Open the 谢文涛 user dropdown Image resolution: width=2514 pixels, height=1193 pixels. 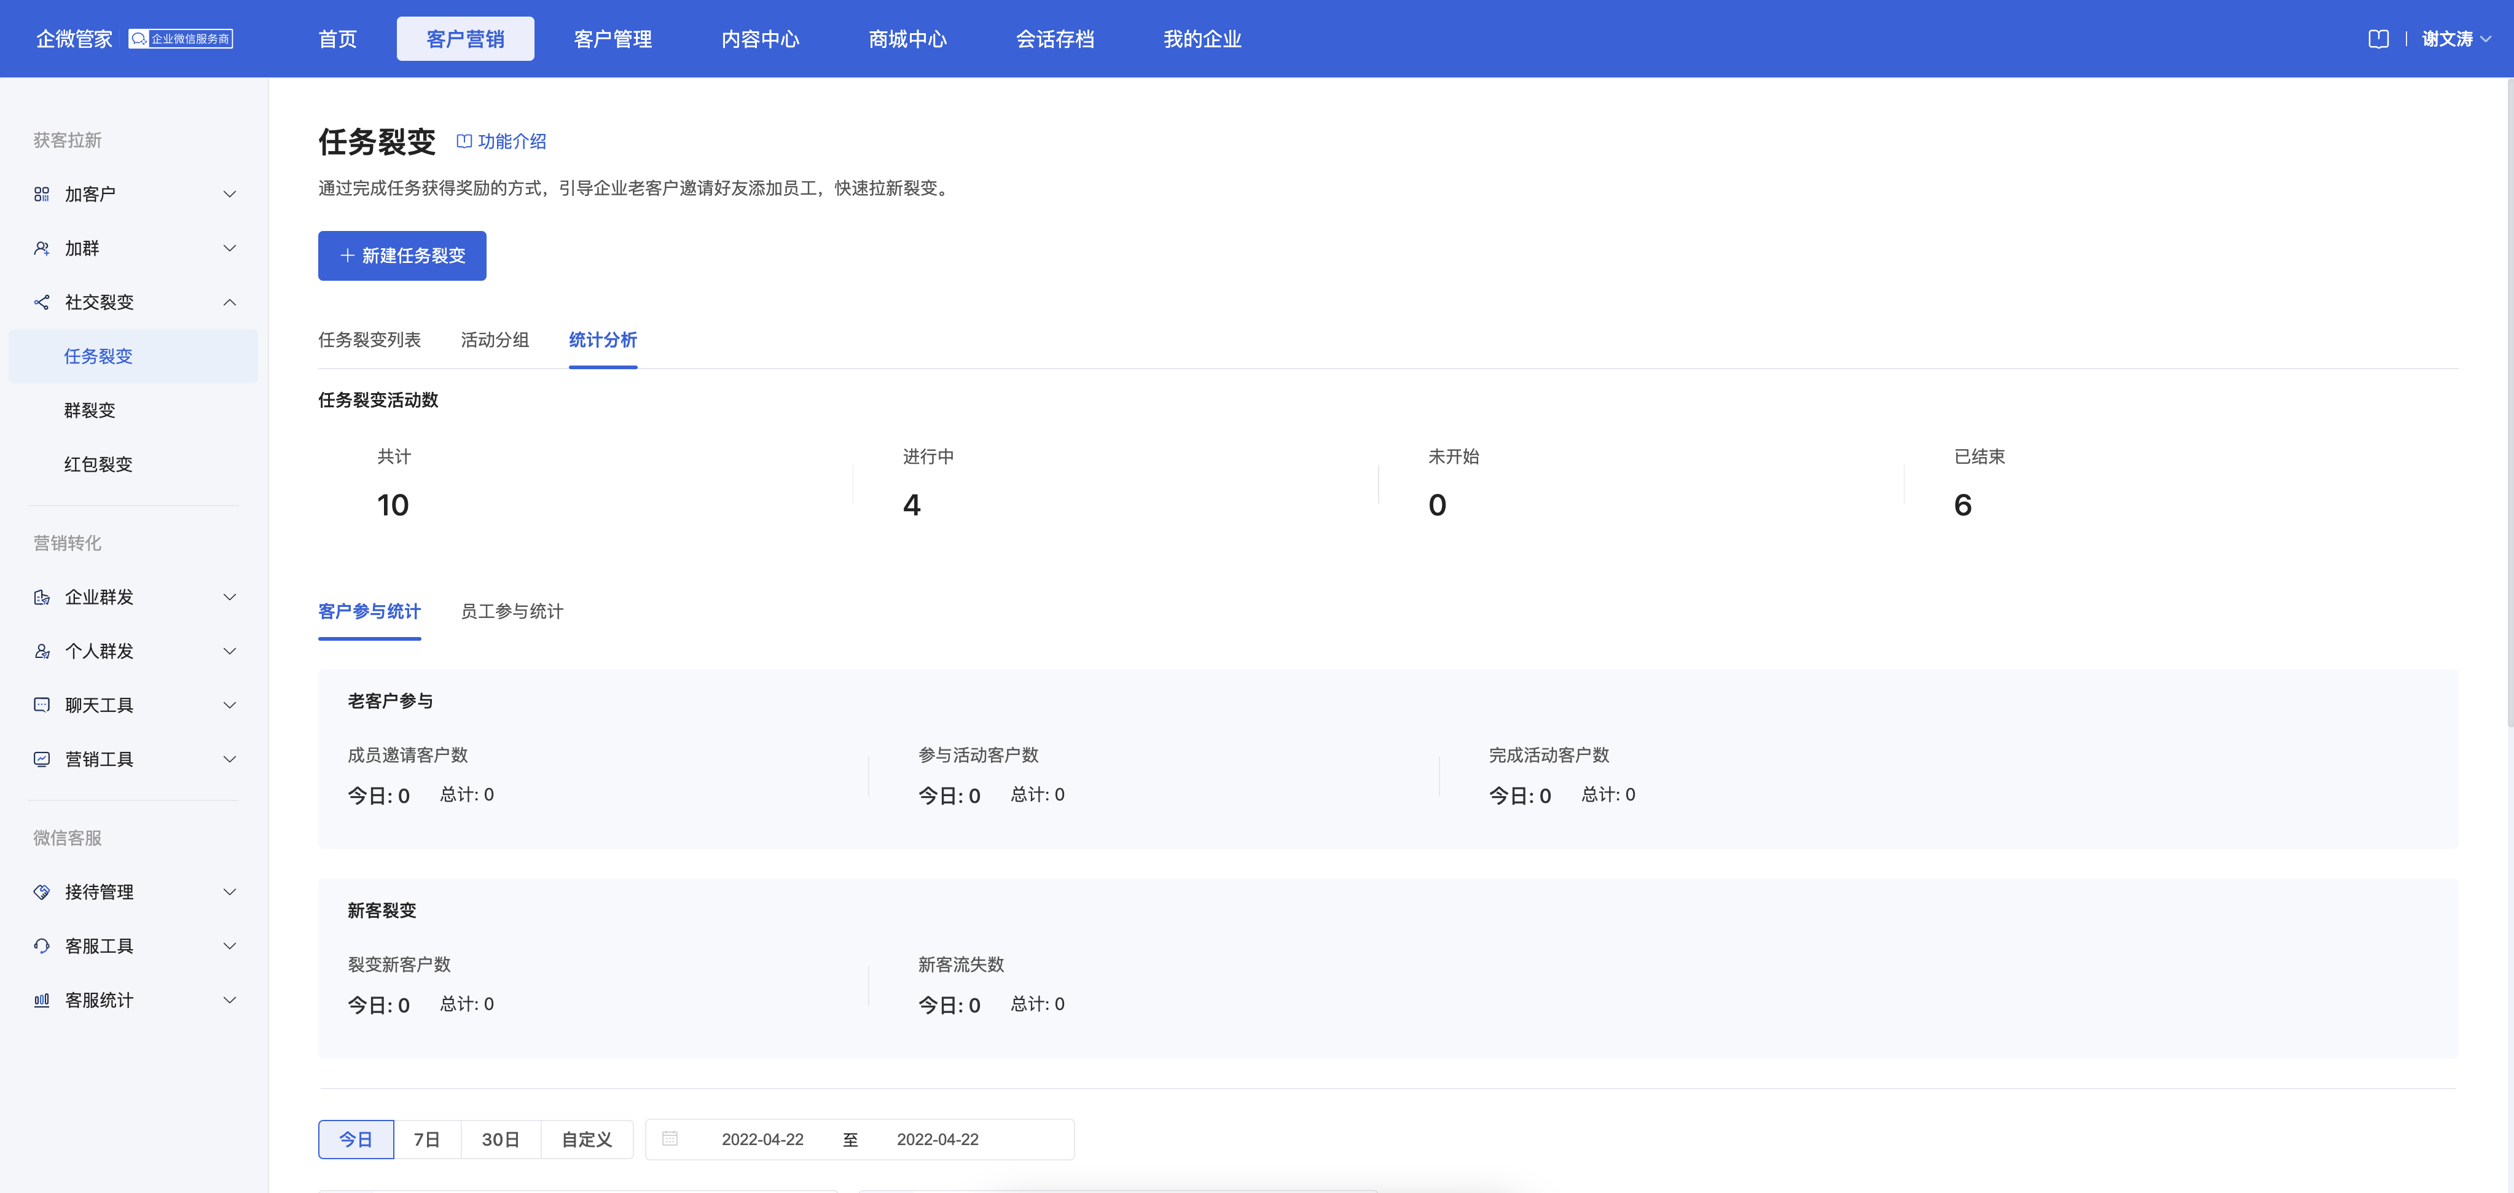(2456, 39)
